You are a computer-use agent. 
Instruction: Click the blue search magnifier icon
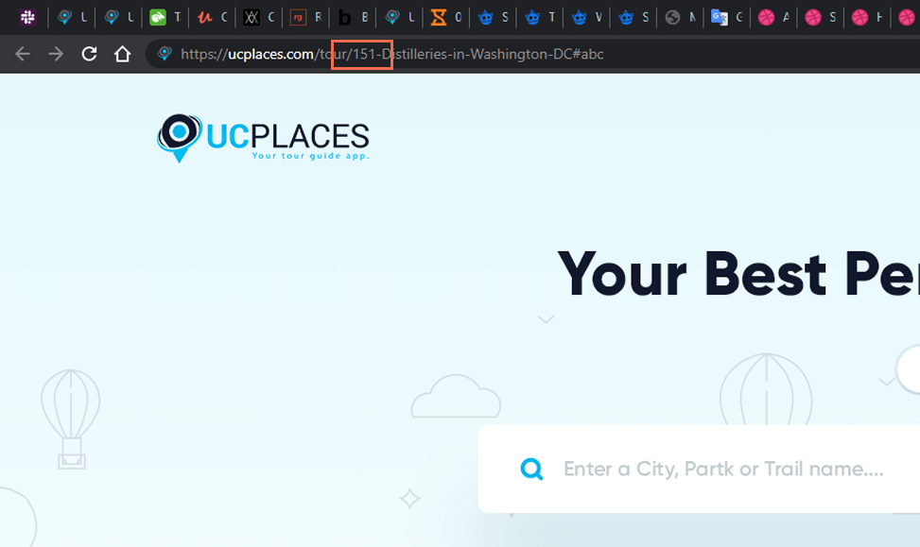tap(531, 469)
